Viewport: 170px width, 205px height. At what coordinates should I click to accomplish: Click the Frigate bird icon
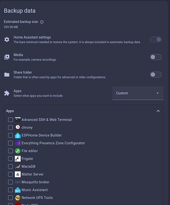[x=18, y=159]
